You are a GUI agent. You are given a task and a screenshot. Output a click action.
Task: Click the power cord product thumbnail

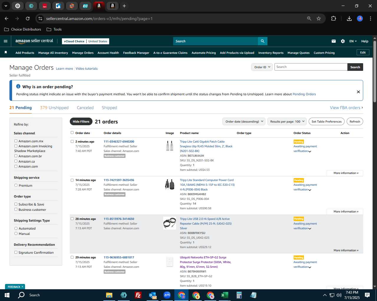click(x=170, y=184)
